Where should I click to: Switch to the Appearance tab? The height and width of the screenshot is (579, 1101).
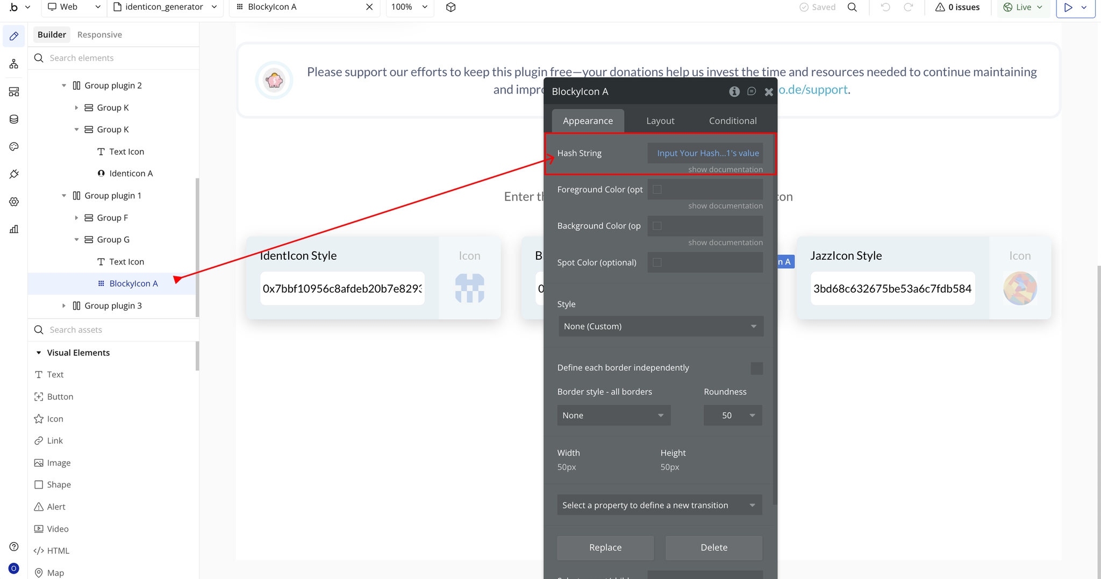pyautogui.click(x=588, y=121)
